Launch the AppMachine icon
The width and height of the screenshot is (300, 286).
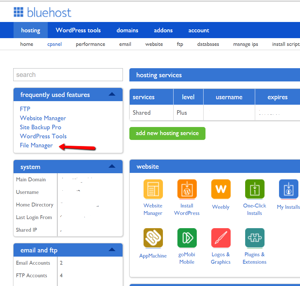click(153, 238)
